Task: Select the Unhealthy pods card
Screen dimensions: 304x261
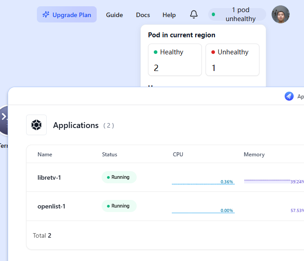Action: pyautogui.click(x=232, y=60)
